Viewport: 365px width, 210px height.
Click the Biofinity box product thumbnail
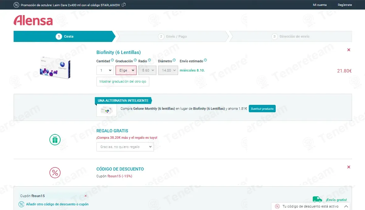pyautogui.click(x=55, y=68)
